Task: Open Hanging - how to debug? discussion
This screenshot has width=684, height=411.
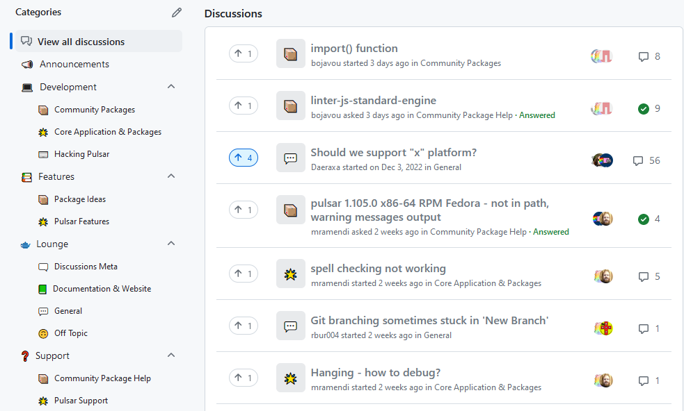Action: 376,373
